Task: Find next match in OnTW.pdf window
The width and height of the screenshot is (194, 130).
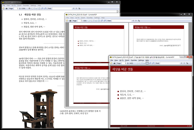Action: coord(77,8)
